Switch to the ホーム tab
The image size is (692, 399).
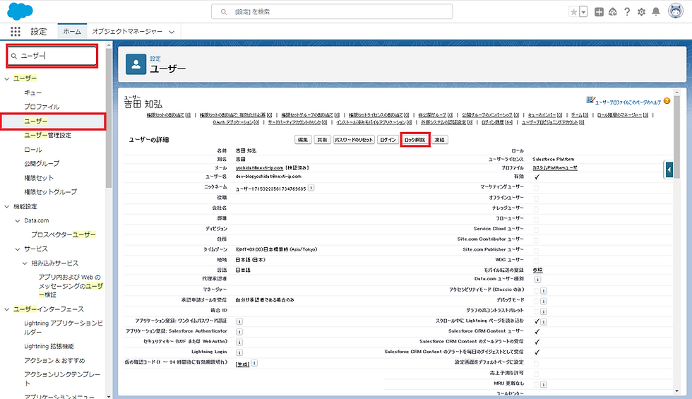(72, 31)
